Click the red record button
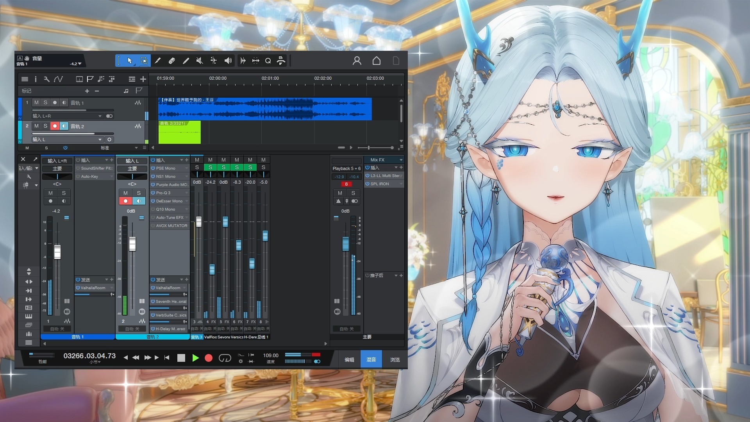 209,358
